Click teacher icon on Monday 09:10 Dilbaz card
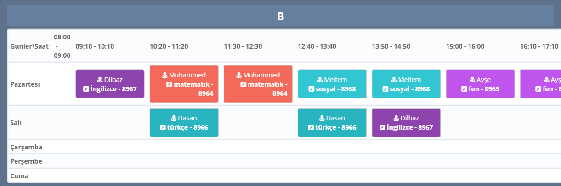 (100, 80)
